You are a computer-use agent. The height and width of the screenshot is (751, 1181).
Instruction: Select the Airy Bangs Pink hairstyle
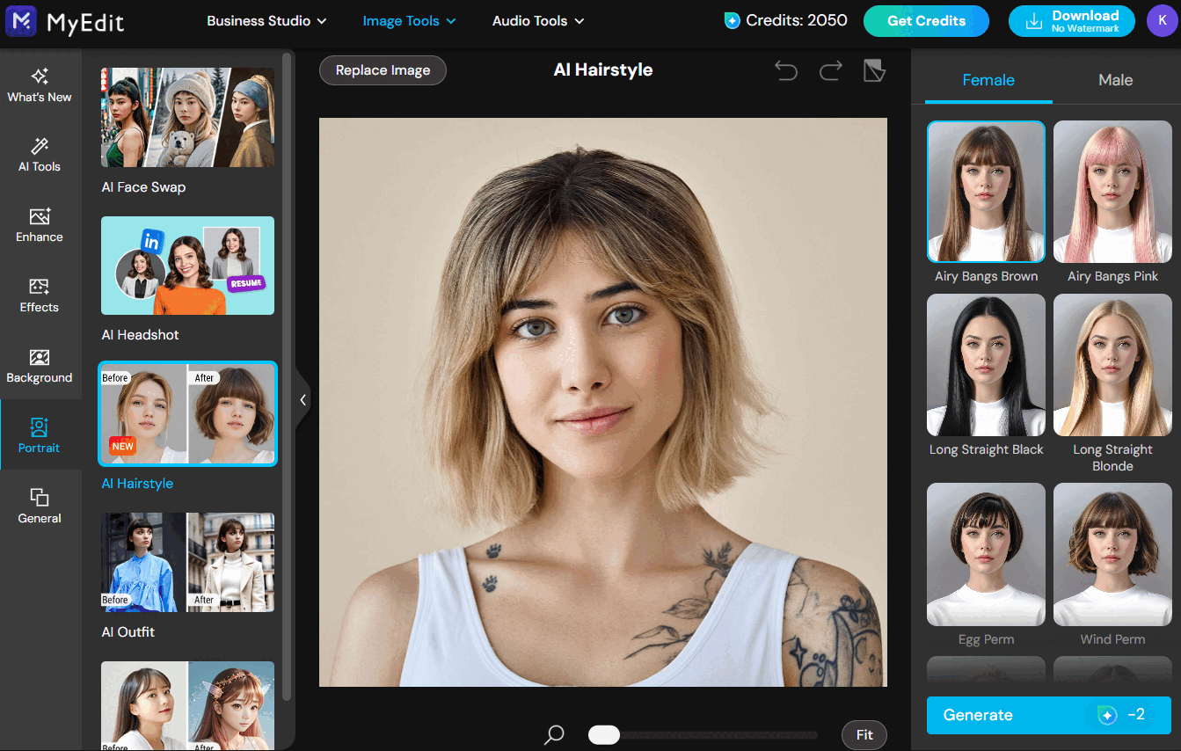click(1112, 192)
